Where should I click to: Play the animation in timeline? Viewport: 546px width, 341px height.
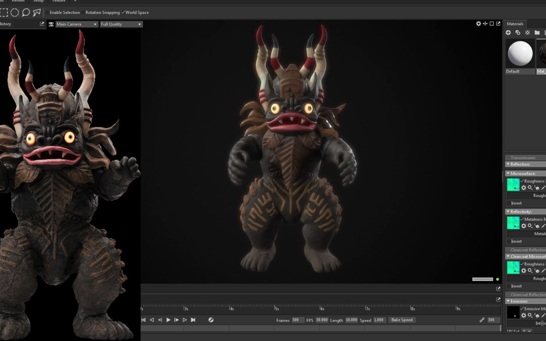168,320
